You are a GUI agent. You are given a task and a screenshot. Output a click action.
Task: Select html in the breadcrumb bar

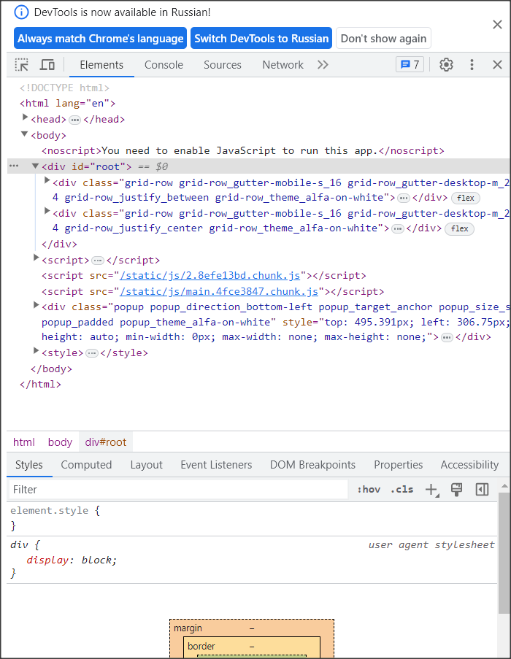24,442
